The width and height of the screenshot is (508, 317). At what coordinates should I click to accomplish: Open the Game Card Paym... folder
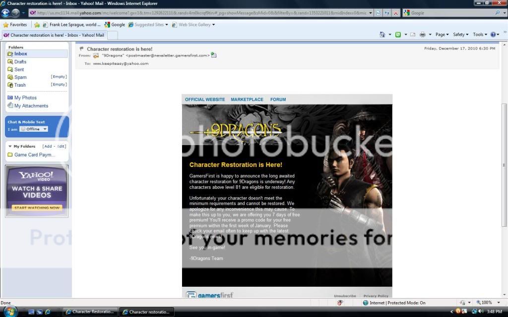(x=34, y=155)
